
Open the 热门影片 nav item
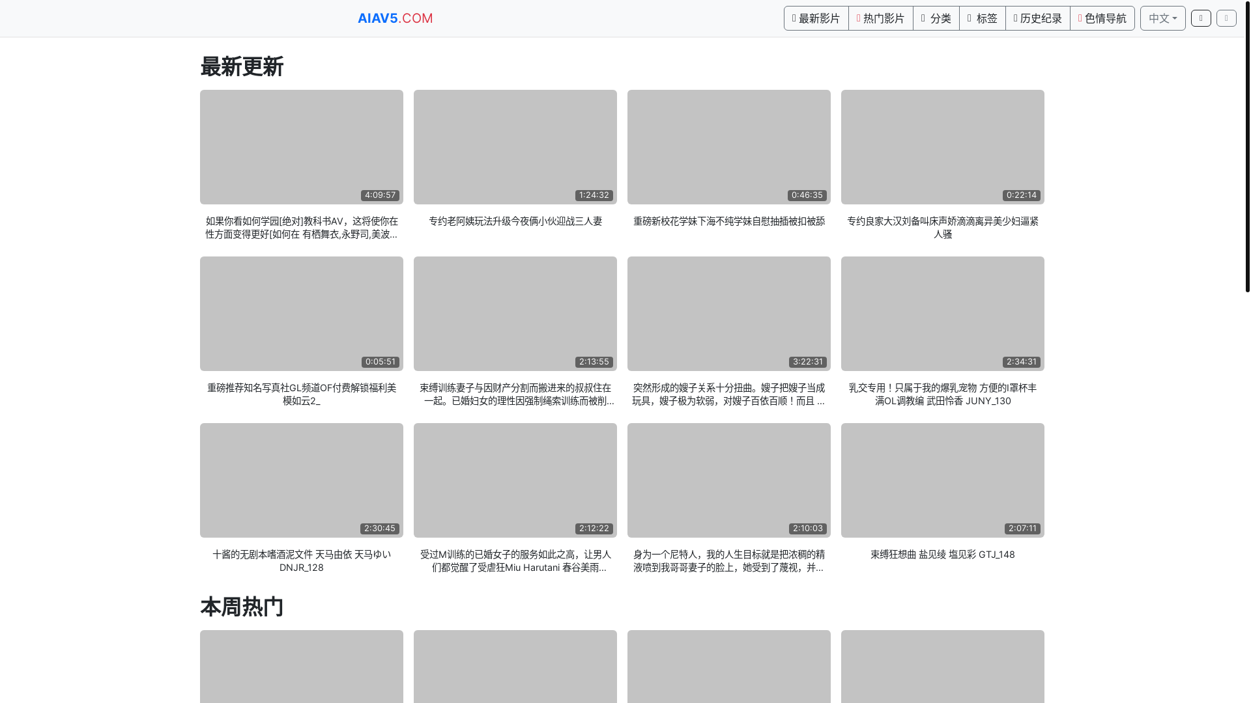pos(880,18)
